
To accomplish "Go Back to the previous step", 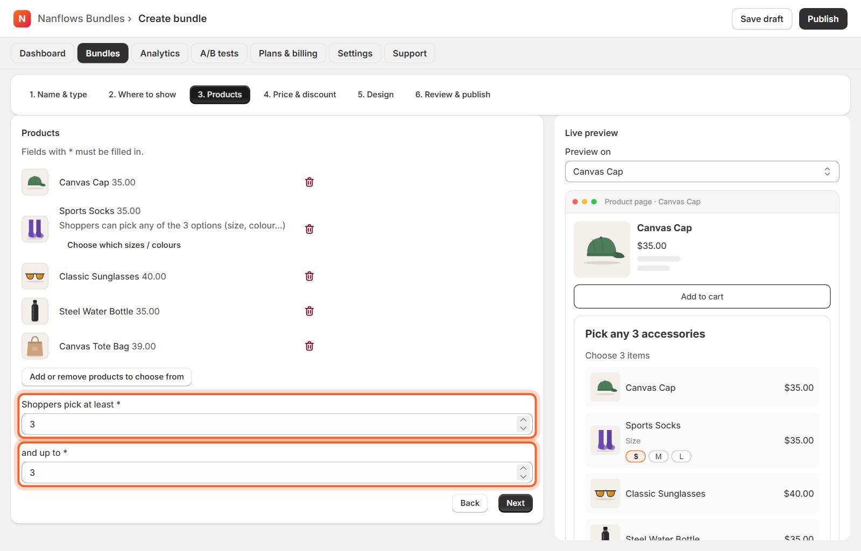I will 470,503.
